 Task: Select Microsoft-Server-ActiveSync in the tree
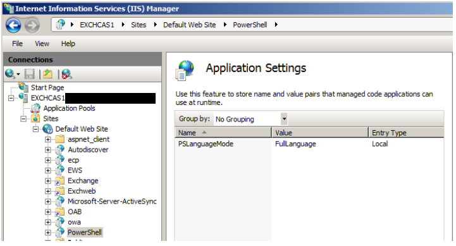coord(112,202)
